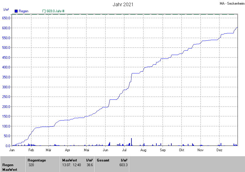The height and width of the screenshot is (172, 245).
Task: Click the Regen legend label text
Action: point(24,11)
